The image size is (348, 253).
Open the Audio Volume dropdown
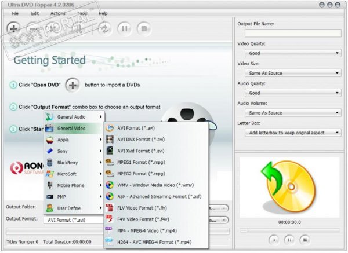pyautogui.click(x=293, y=113)
